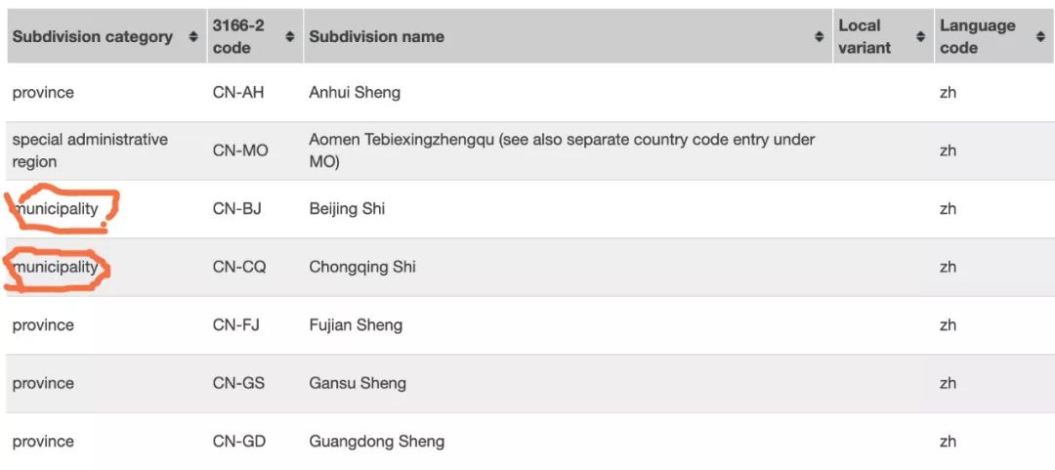The height and width of the screenshot is (470, 1055).
Task: Click the CN-GS code cell
Action: coord(239,383)
